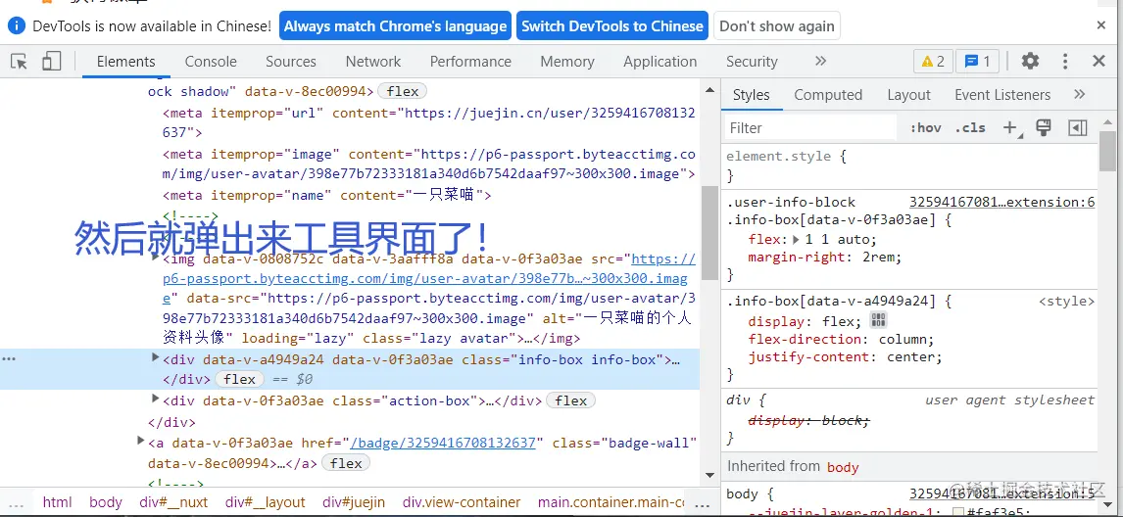1123x517 pixels.
Task: Select the Computed sidebar tab
Action: pyautogui.click(x=828, y=95)
